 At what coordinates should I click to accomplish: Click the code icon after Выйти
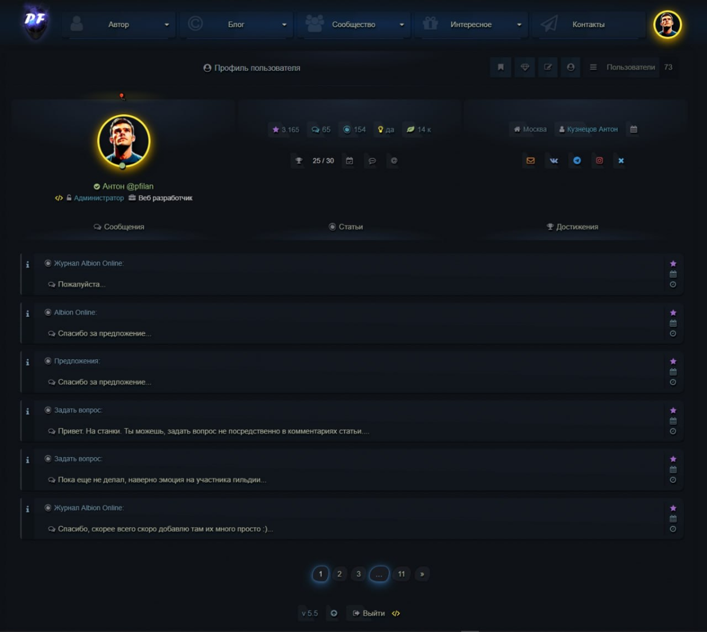[x=396, y=613]
